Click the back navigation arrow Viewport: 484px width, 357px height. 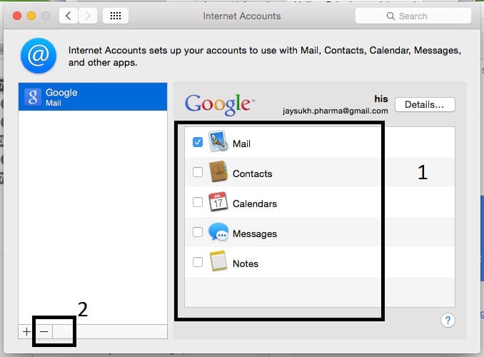[69, 16]
